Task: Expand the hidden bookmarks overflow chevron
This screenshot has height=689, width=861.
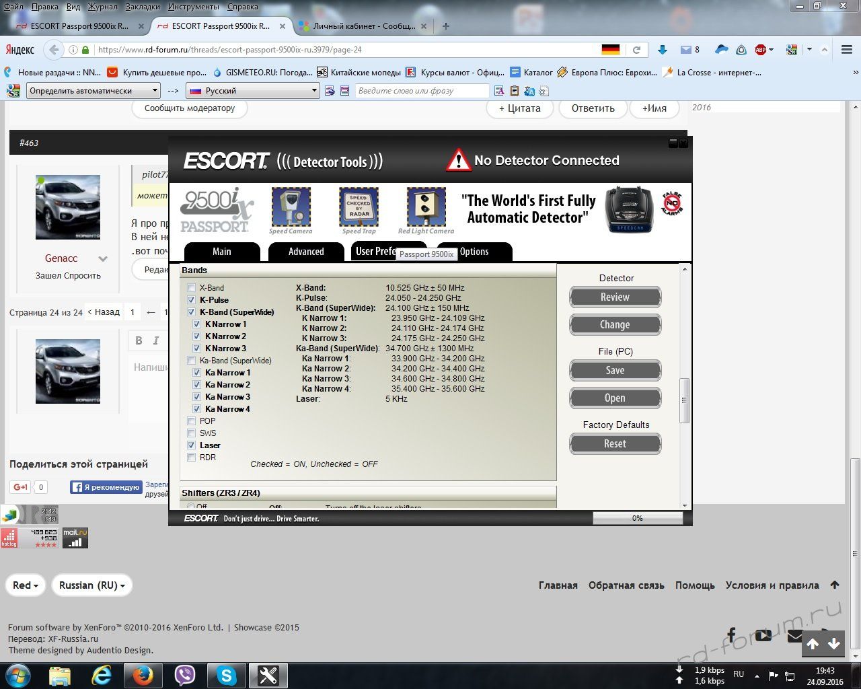Action: pyautogui.click(x=856, y=72)
